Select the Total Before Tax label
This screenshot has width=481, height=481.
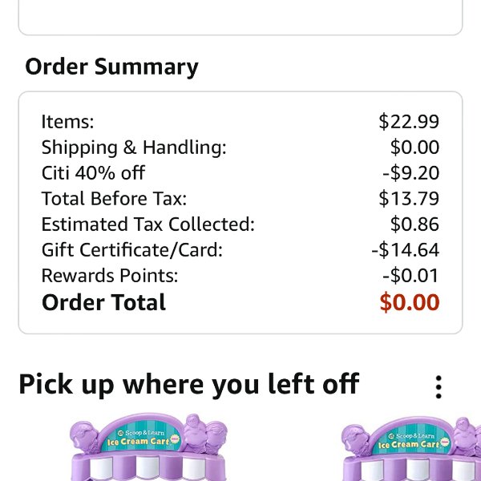tap(114, 199)
